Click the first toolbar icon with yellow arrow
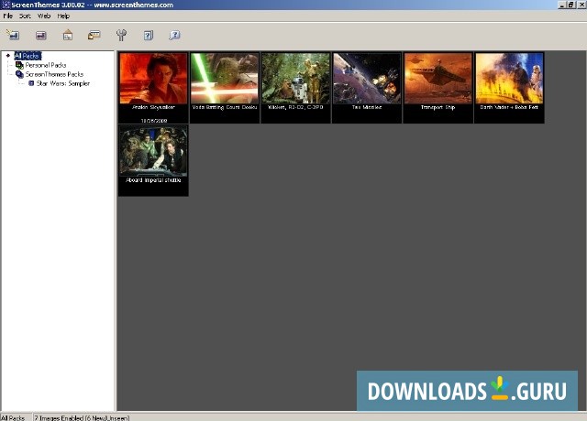This screenshot has width=587, height=421. pos(13,35)
